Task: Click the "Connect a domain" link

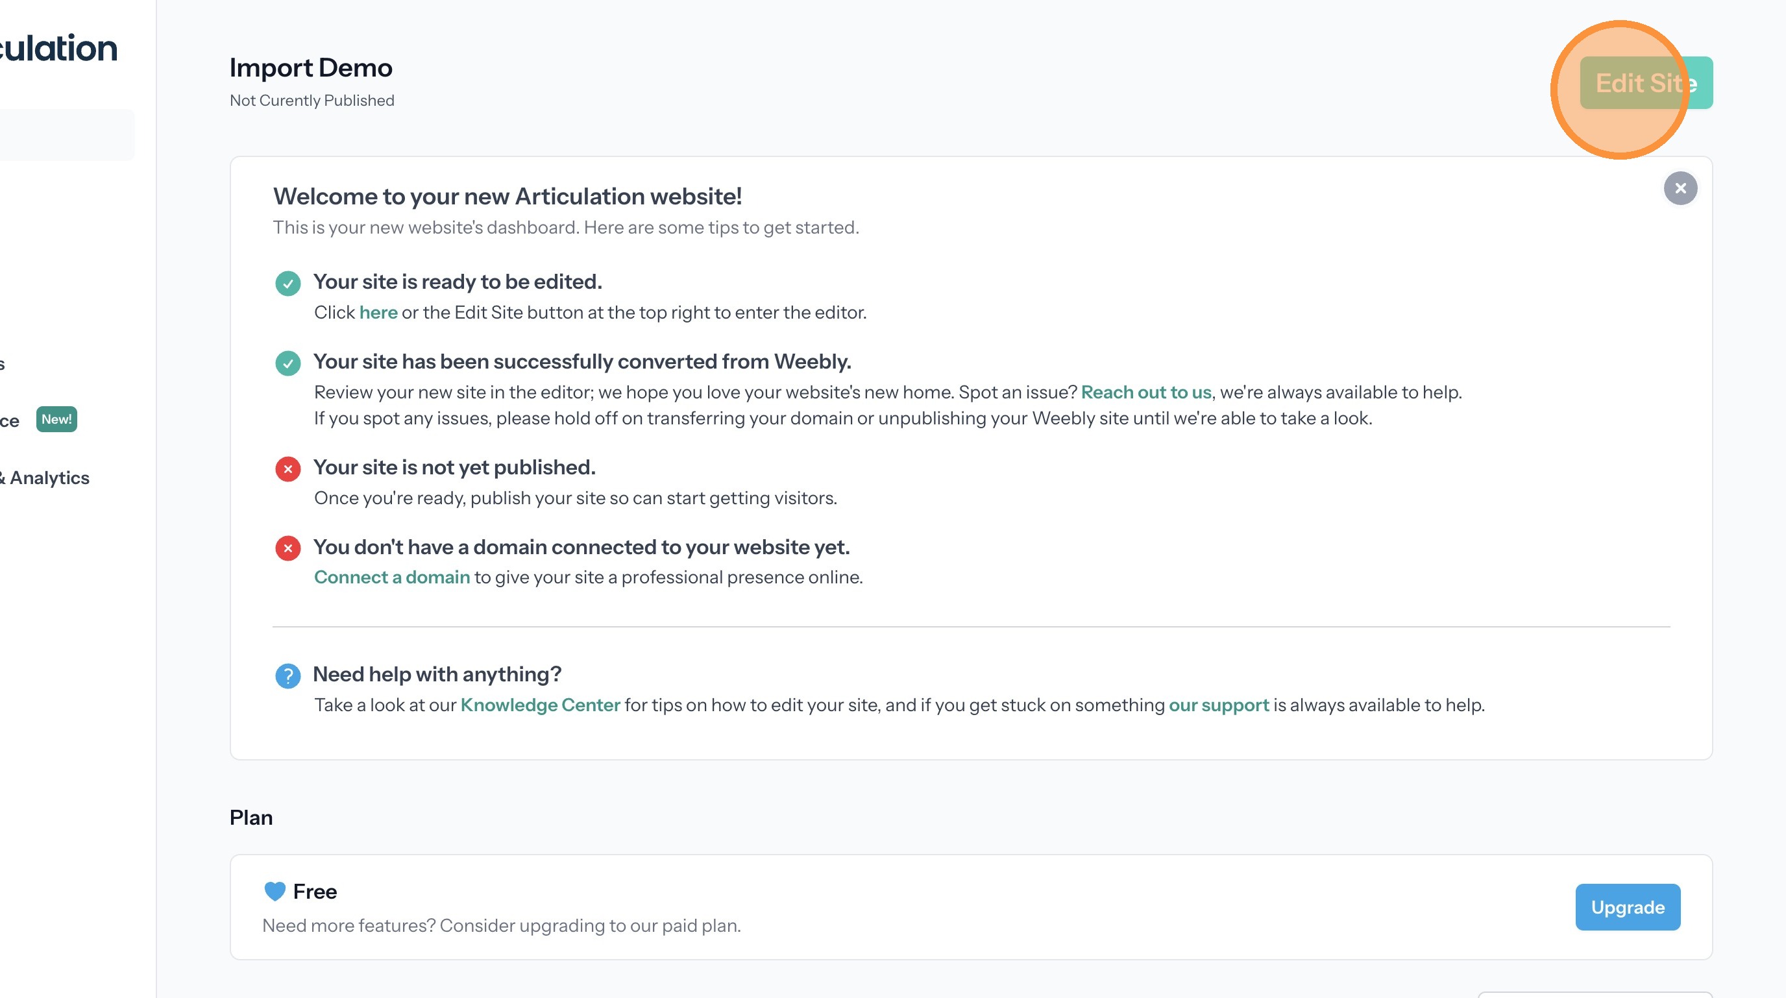Action: coord(392,578)
